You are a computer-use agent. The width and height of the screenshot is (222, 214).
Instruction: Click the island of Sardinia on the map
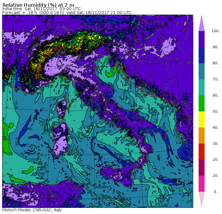[x=60, y=140]
